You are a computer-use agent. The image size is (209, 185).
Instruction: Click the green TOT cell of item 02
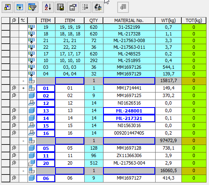point(194,95)
